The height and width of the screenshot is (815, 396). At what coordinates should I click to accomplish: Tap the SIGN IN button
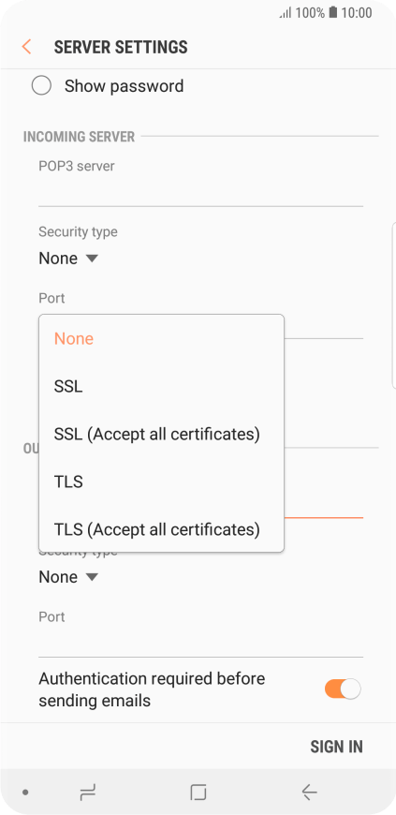pyautogui.click(x=336, y=747)
